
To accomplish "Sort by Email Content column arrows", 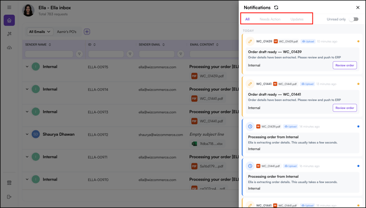I will pos(217,44).
